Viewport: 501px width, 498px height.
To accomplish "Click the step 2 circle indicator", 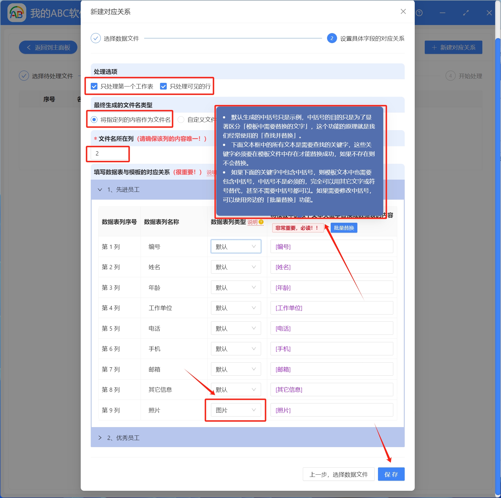I will (331, 39).
